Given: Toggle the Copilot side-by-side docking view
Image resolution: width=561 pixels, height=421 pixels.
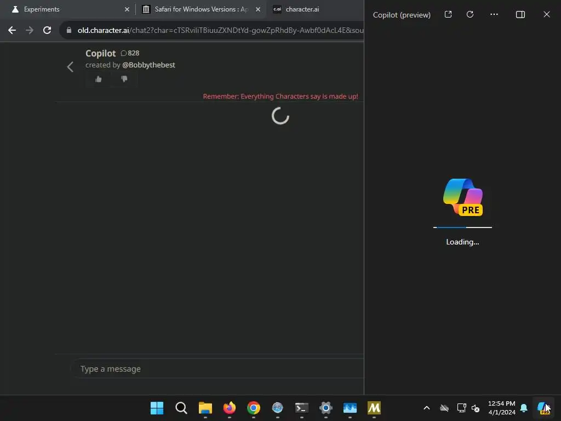Looking at the screenshot, I should 520,14.
